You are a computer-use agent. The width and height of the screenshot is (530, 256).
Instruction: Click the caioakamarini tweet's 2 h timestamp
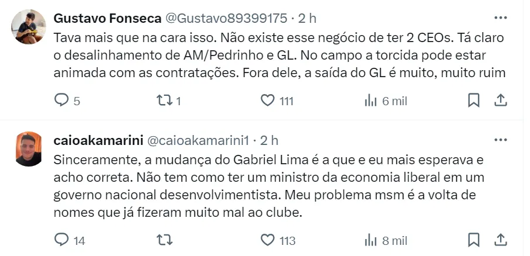click(269, 140)
